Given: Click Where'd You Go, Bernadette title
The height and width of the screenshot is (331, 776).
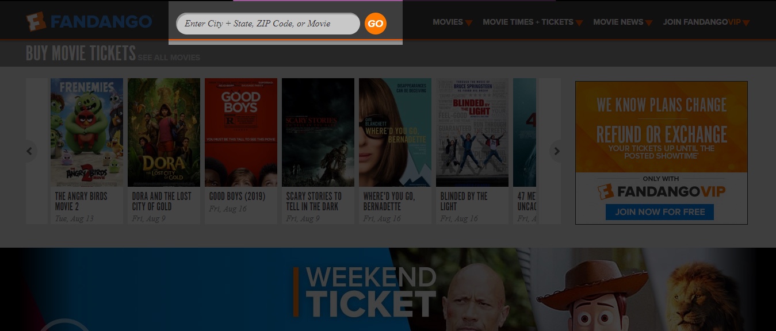Looking at the screenshot, I should tap(389, 201).
